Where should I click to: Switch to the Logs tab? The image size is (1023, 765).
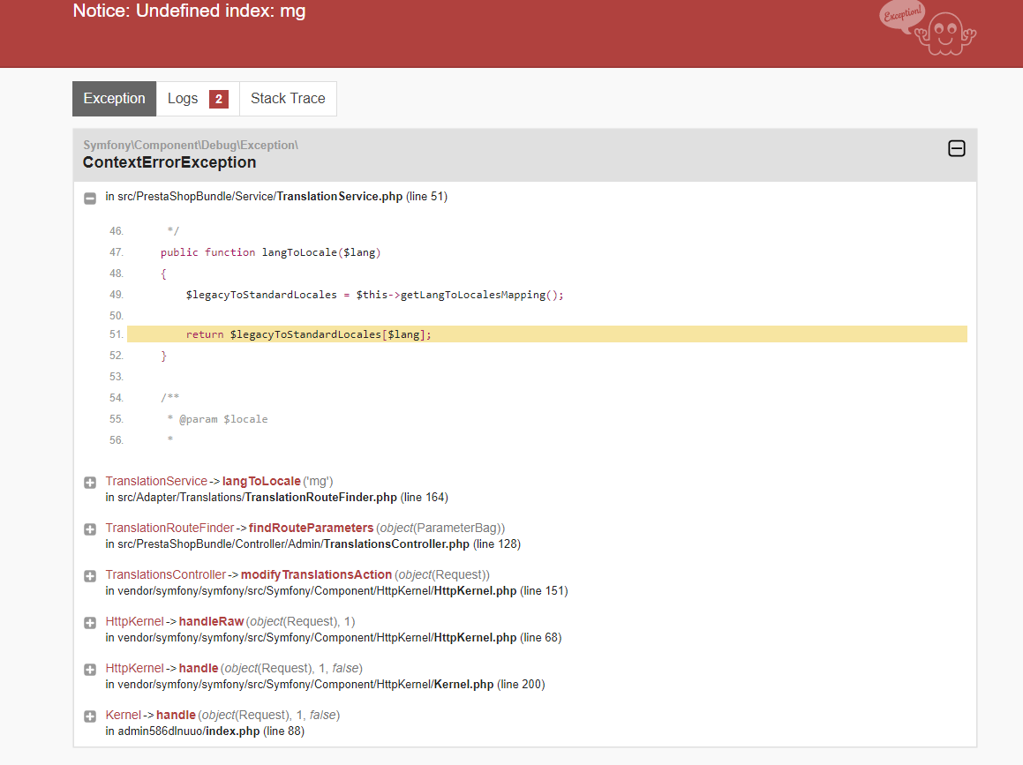point(198,99)
